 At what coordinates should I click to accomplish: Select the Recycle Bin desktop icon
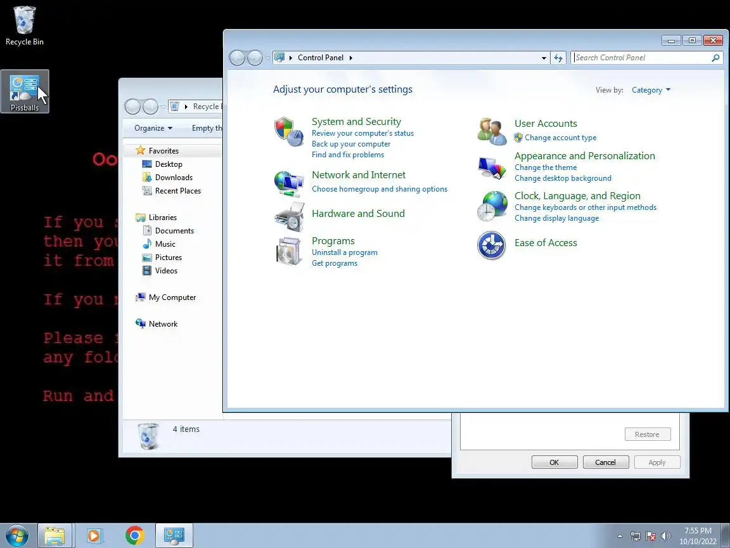(x=24, y=25)
